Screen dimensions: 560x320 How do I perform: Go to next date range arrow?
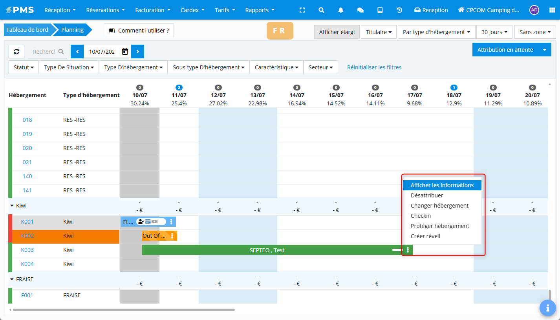[137, 52]
